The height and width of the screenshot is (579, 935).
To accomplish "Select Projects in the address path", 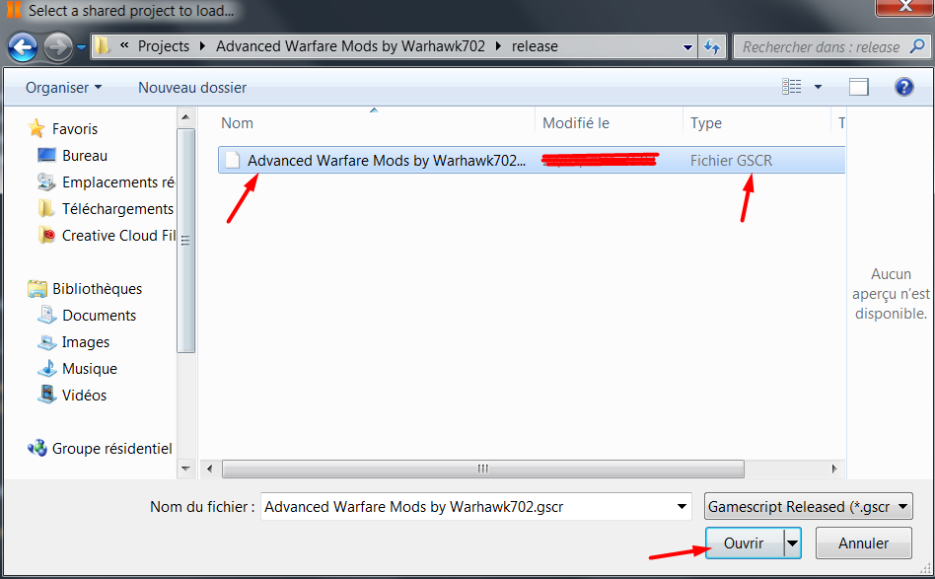I will coord(164,46).
